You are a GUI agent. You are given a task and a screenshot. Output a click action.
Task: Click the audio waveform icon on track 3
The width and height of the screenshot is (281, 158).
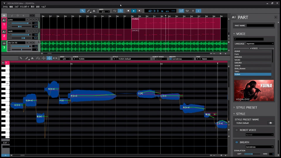(x=4, y=43)
